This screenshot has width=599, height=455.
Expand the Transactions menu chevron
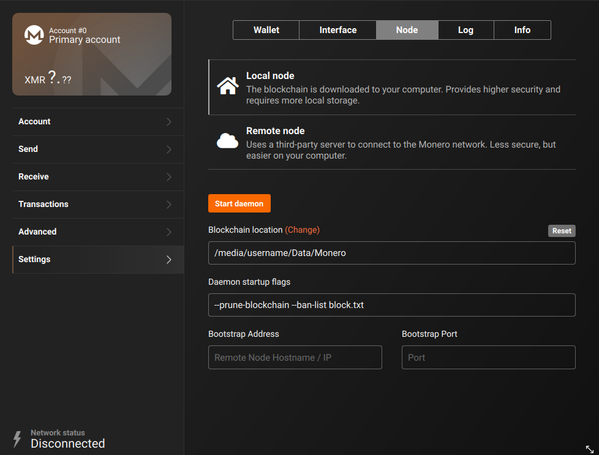pos(169,205)
